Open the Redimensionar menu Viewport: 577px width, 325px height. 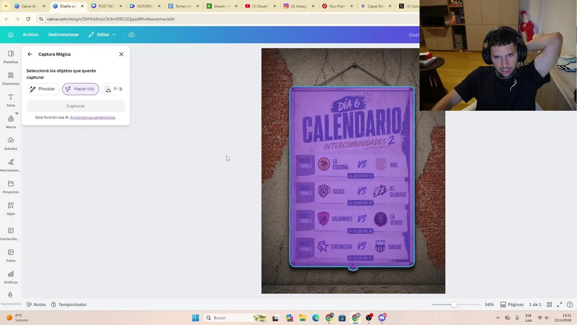tap(64, 35)
